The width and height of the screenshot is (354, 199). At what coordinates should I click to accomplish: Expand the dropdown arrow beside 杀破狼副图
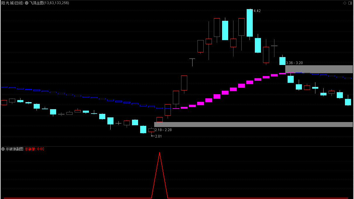click(x=3, y=149)
